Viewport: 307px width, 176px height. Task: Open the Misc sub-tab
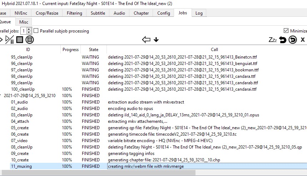pyautogui.click(x=24, y=22)
